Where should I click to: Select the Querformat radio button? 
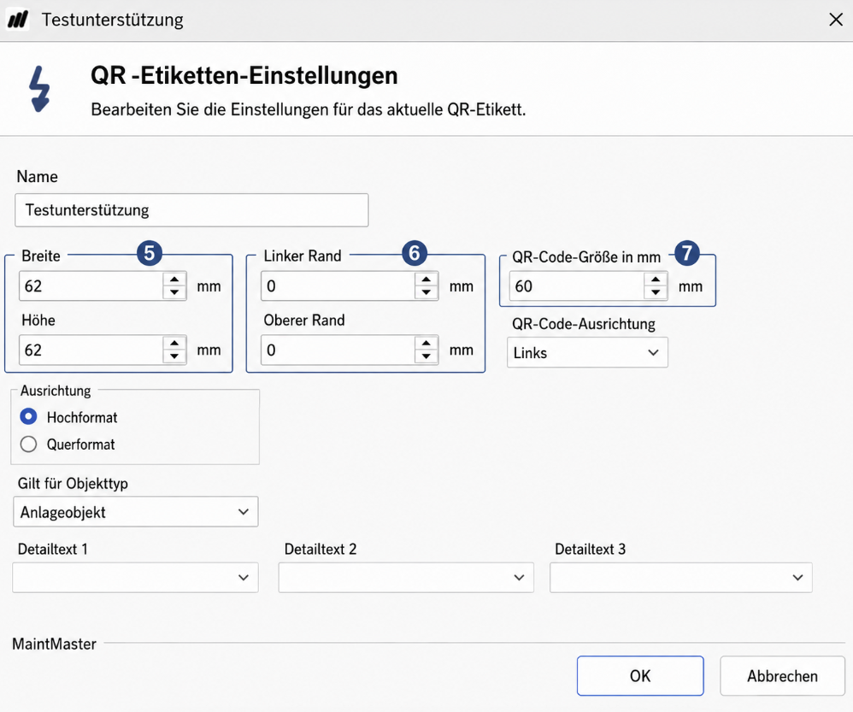(28, 444)
